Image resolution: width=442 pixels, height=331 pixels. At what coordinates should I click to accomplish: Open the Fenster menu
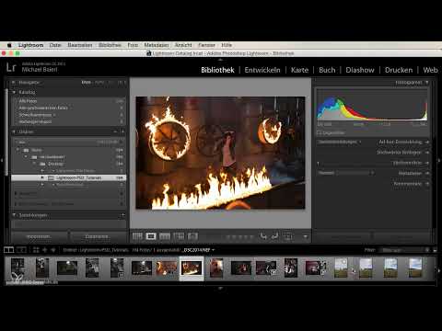(206, 45)
